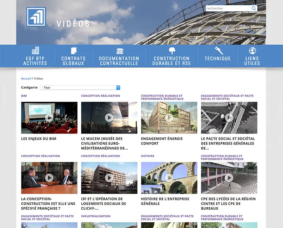Play the CPE des Lycées video
The width and height of the screenshot is (283, 228).
[229, 178]
